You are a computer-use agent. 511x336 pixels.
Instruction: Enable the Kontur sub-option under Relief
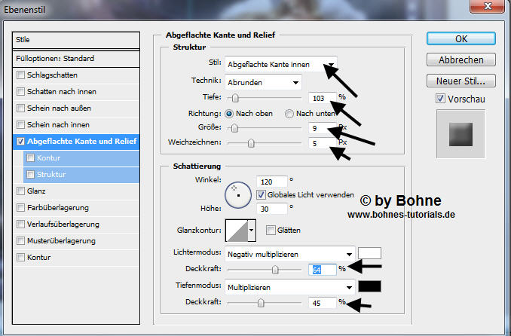tap(30, 157)
